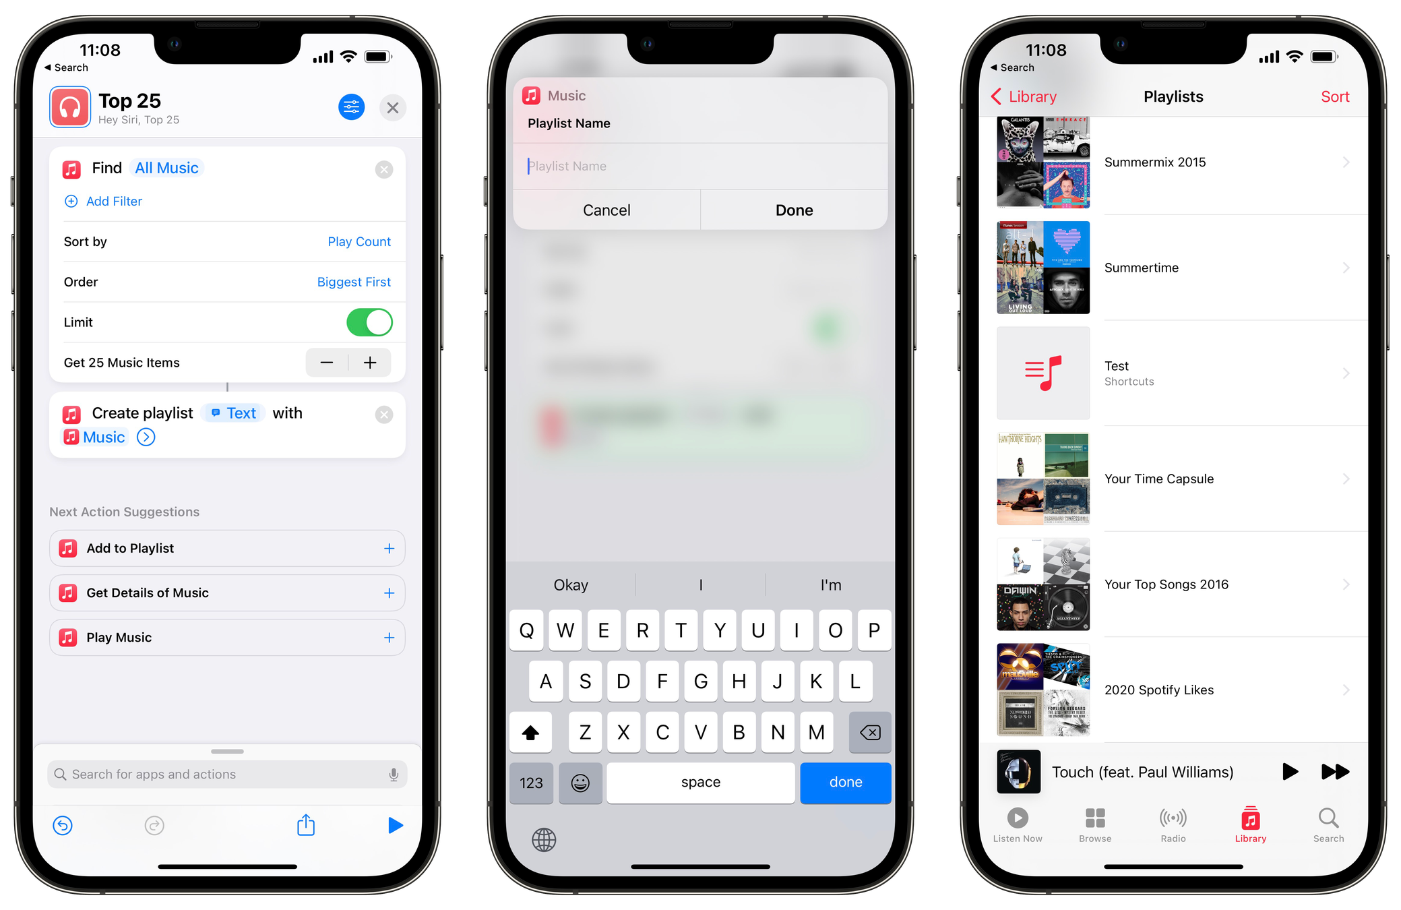Click Cancel in the Playlist Name dialog

point(608,210)
